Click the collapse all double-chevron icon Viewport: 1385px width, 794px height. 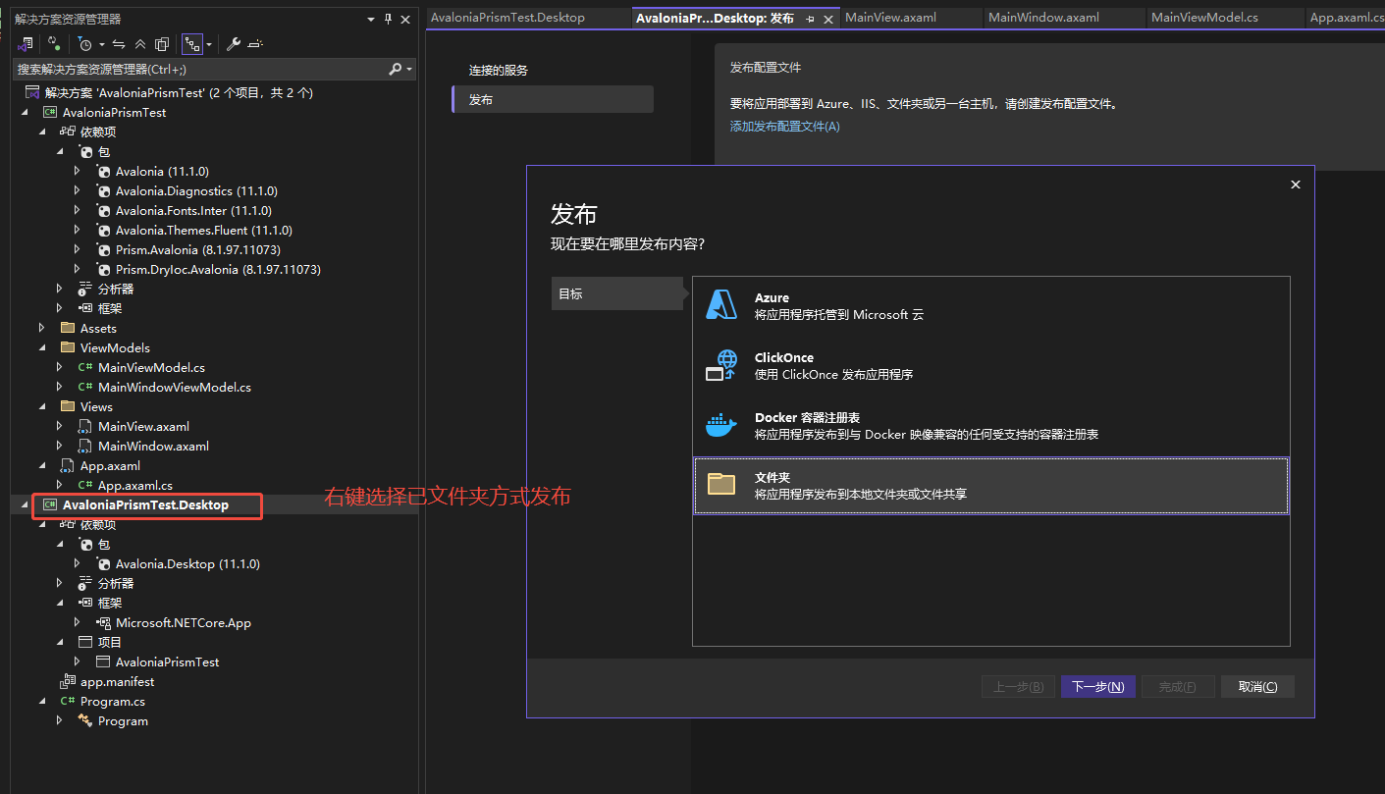click(140, 44)
